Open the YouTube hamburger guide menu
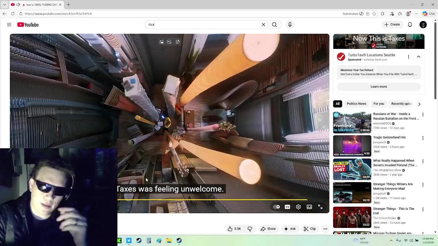 coord(9,25)
